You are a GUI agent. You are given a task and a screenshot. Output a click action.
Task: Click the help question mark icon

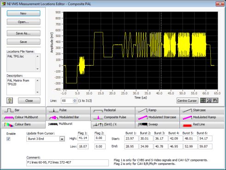(10, 101)
